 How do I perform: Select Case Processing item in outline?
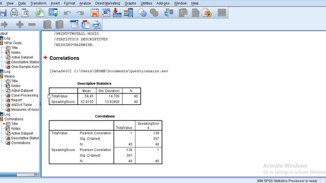[x=25, y=96]
